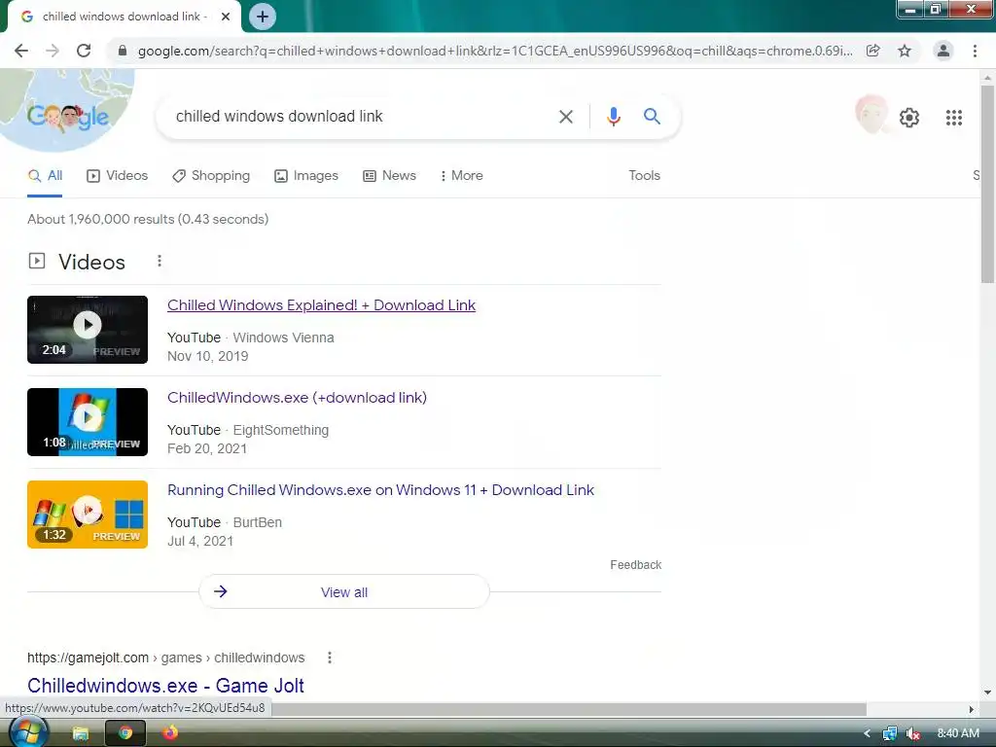Screen dimensions: 996x747
Task: Click the network tray icon
Action: 889,733
